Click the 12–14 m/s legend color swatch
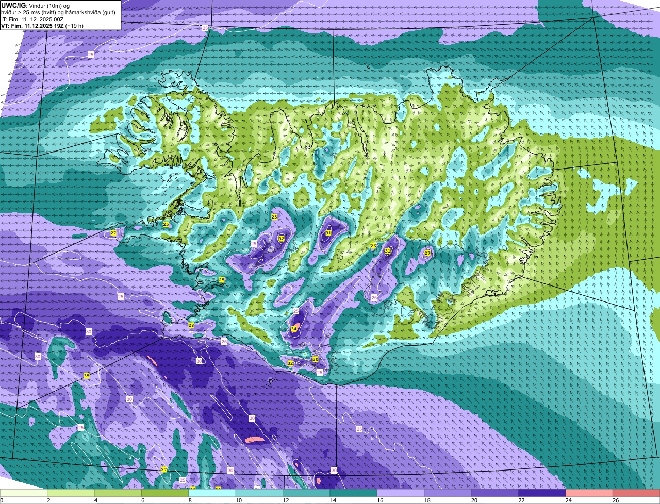This screenshot has height=504, width=660. tap(307, 493)
